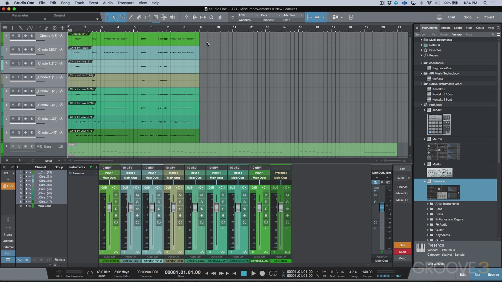Click the Edit button at bottom right

point(463,274)
